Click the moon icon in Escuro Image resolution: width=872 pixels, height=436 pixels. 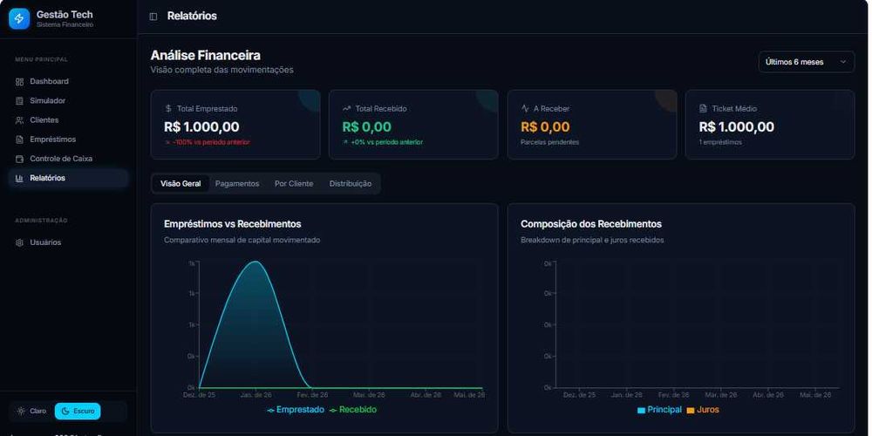click(x=65, y=411)
